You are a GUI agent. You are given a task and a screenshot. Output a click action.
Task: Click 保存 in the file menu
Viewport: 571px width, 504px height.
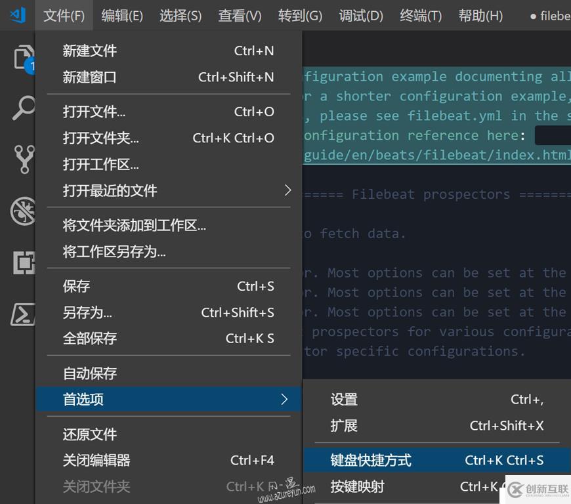click(169, 286)
